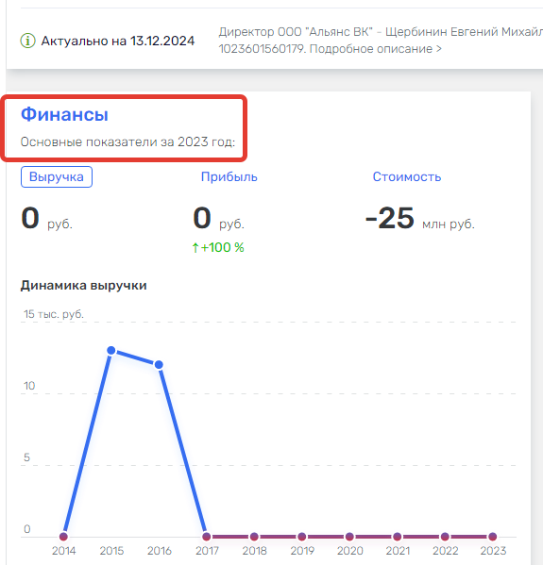This screenshot has height=565, width=543.
Task: Select the Выручка tab
Action: pyautogui.click(x=57, y=177)
